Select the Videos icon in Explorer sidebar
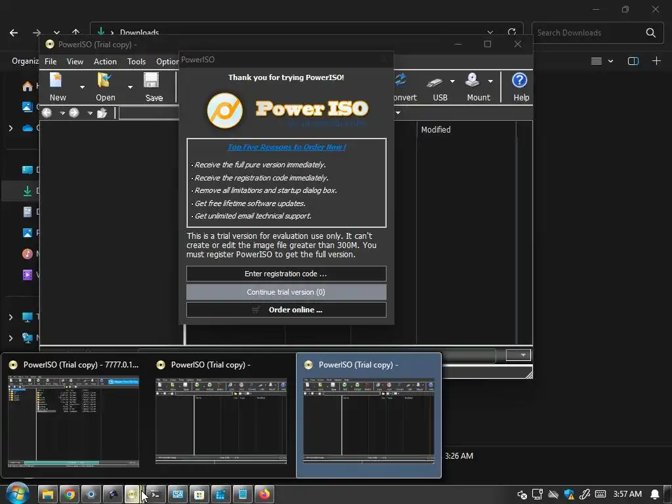This screenshot has width=672, height=504. 28,275
